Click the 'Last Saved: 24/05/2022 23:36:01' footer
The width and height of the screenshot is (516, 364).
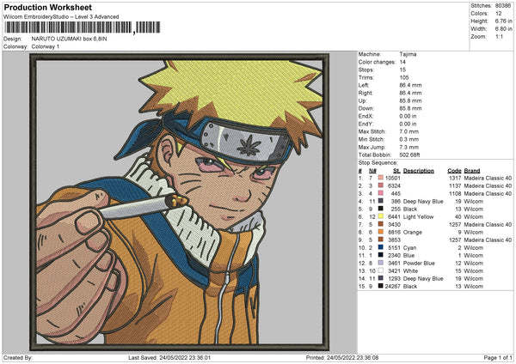pos(169,358)
